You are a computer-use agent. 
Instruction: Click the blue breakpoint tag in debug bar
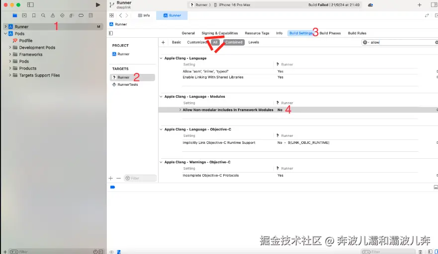pos(112,187)
